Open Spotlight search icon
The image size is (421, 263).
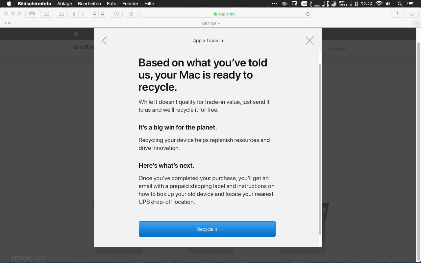[x=400, y=4]
